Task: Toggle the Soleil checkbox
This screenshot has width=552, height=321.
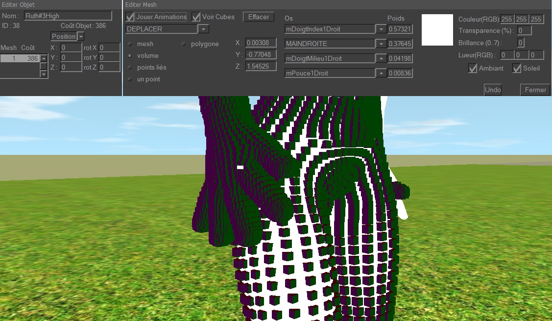Action: [517, 69]
